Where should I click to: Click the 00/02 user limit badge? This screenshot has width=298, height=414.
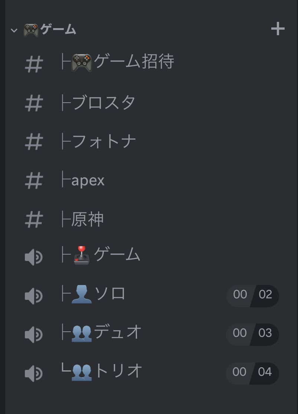(253, 296)
